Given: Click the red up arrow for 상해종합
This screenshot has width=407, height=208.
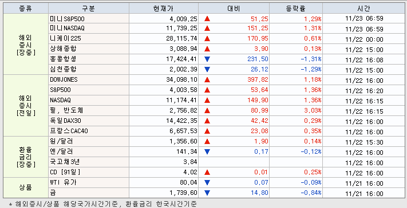Looking at the screenshot, I should click(207, 49).
